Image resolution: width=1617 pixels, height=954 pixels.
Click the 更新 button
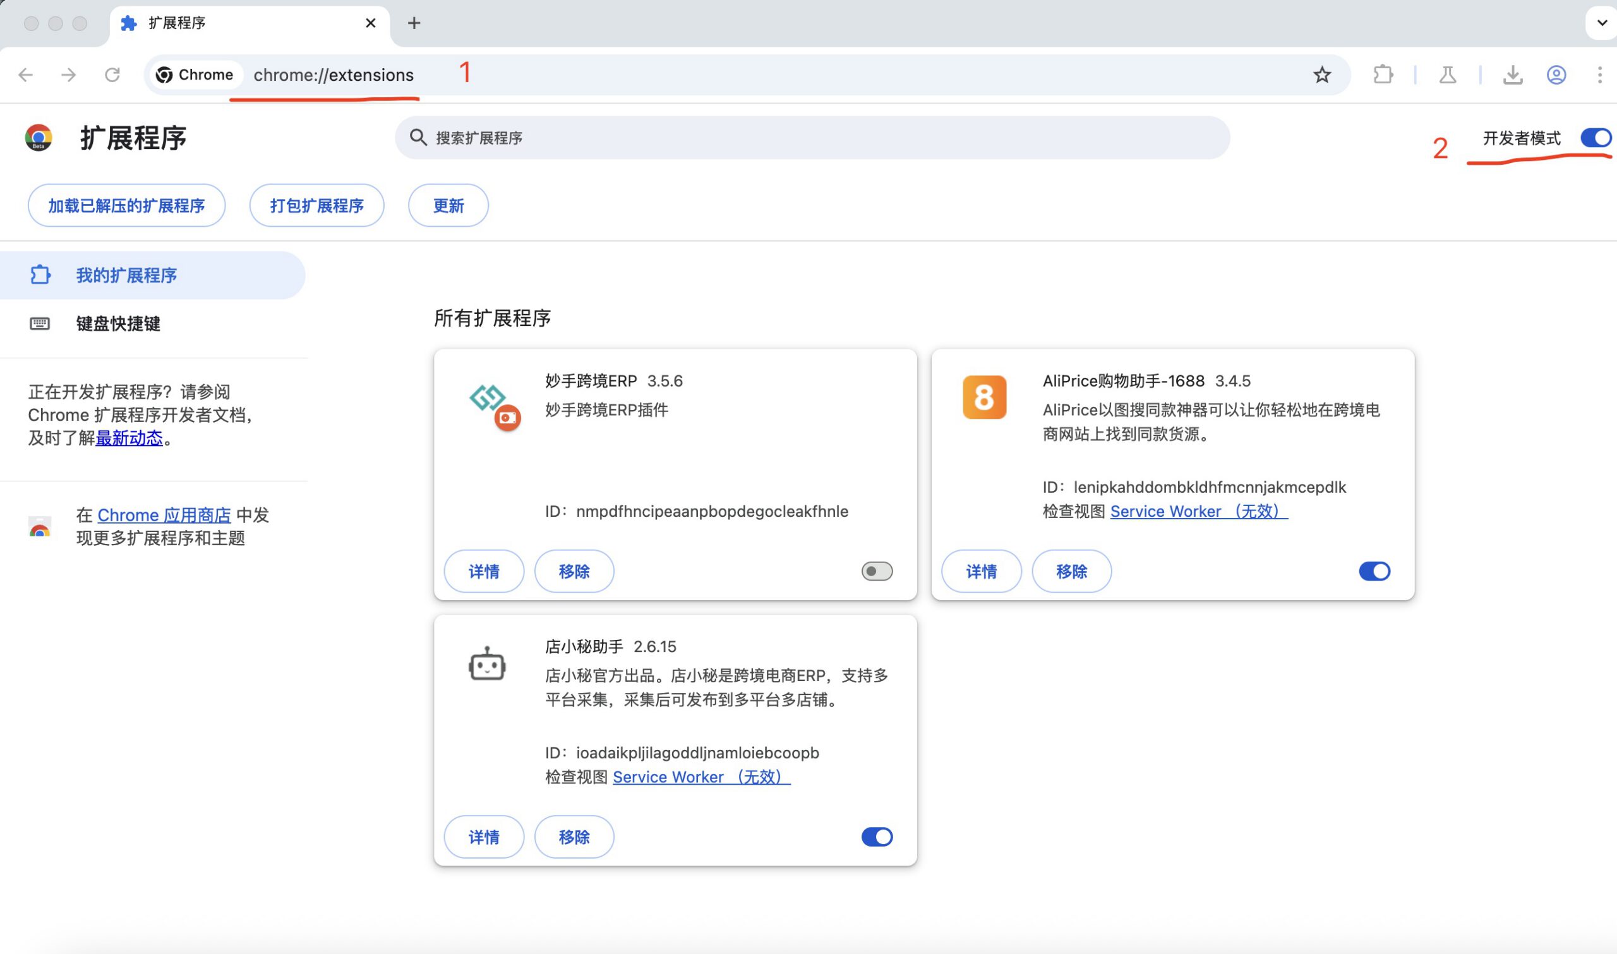point(448,206)
